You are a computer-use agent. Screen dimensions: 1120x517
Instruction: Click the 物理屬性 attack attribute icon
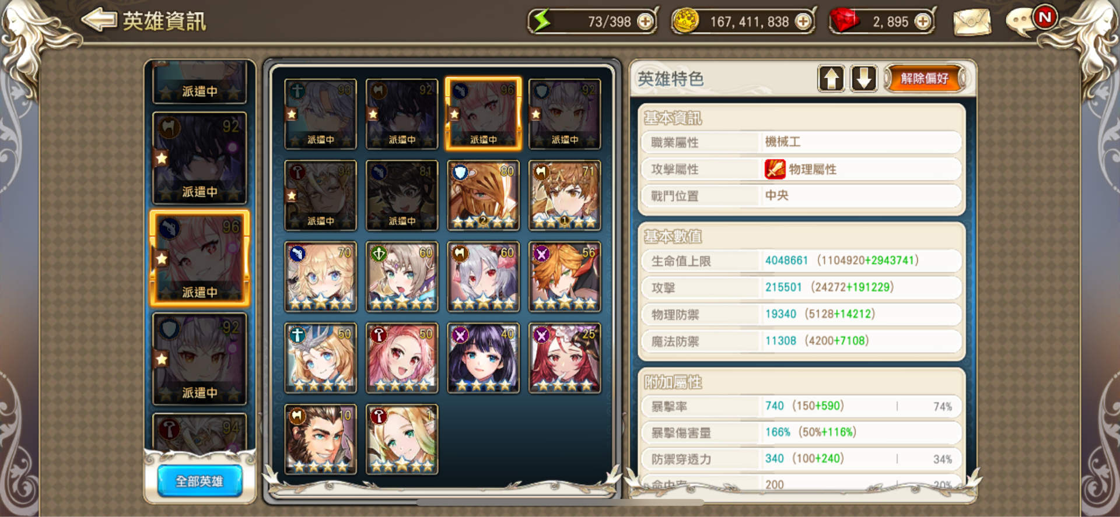click(775, 169)
